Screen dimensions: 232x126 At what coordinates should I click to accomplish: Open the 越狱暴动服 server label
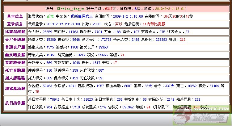pyautogui.click(x=14, y=89)
